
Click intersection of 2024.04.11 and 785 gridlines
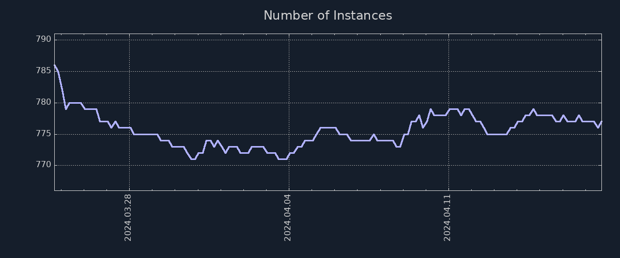[x=448, y=71]
